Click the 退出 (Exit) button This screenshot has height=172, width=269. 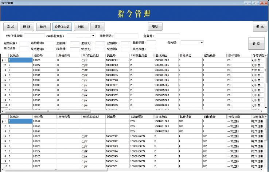(x=260, y=27)
